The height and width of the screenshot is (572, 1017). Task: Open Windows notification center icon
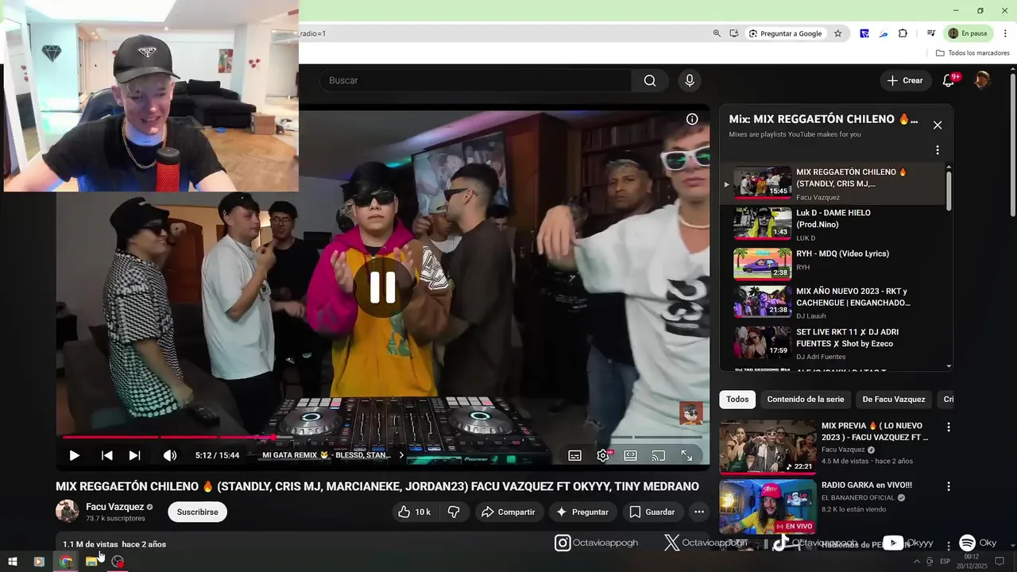(1000, 562)
